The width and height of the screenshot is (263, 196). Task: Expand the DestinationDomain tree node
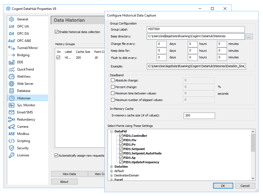[x=111, y=176]
